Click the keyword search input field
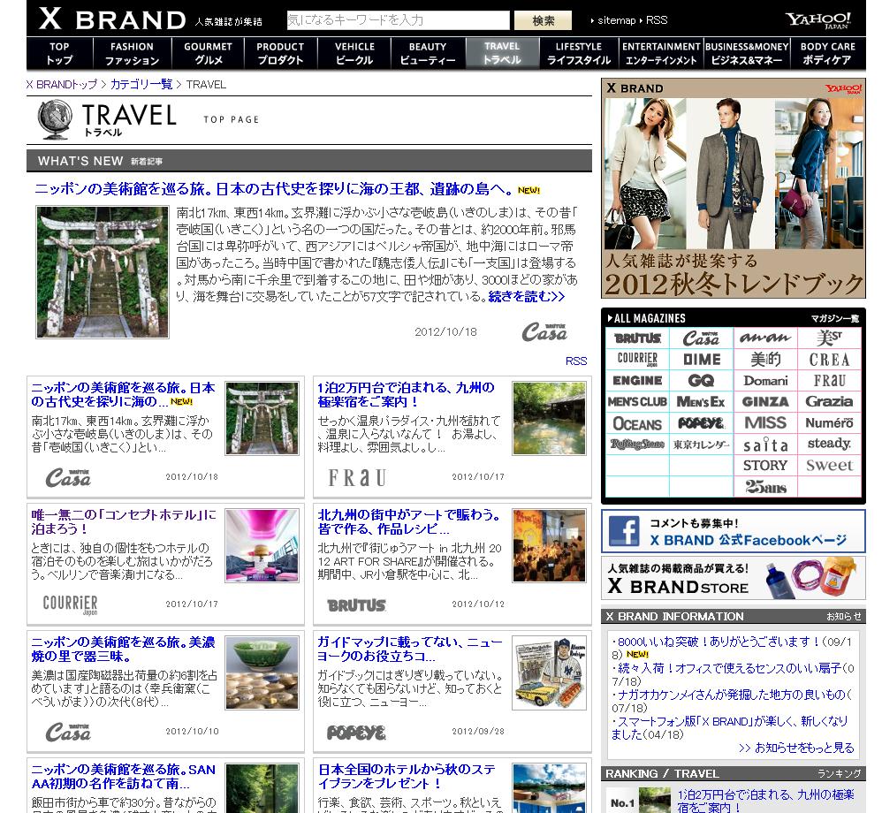This screenshot has height=813, width=882. point(399,20)
